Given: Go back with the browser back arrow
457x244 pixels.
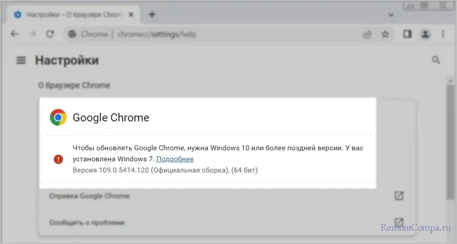Looking at the screenshot, I should coord(14,34).
